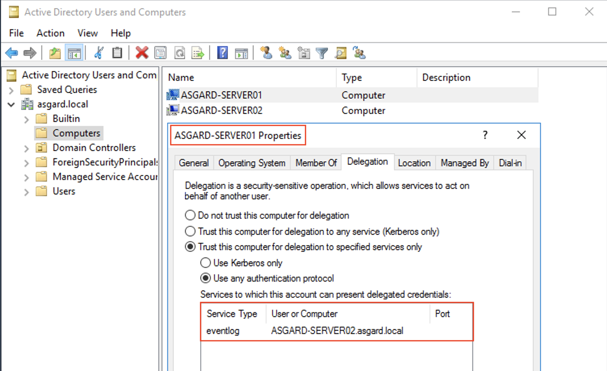The width and height of the screenshot is (607, 371).
Task: Click the Export list icon
Action: 198,53
